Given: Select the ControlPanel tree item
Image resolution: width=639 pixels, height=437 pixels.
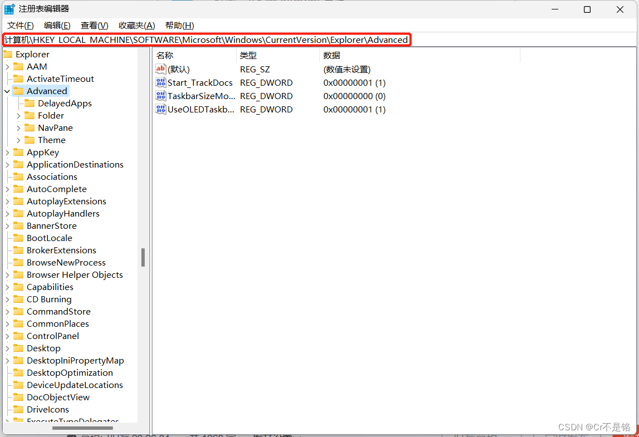Looking at the screenshot, I should point(52,336).
